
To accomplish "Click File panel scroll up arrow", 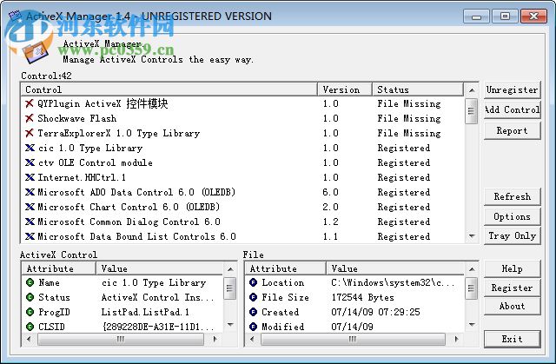I will (x=471, y=269).
